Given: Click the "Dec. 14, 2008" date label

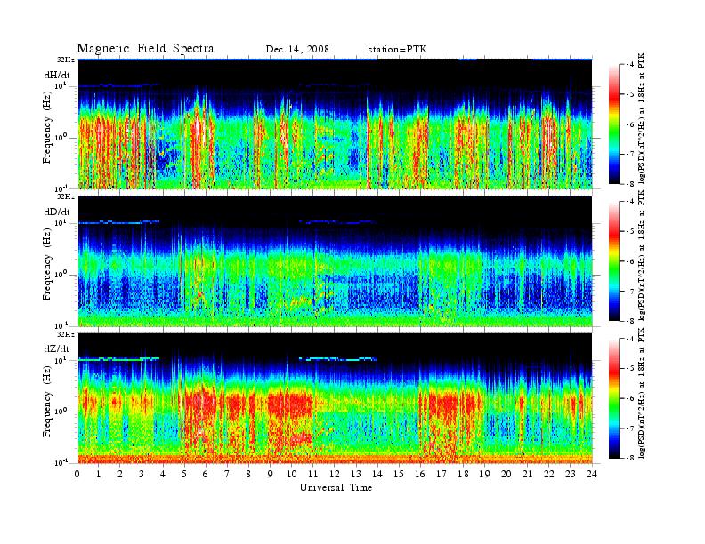Looking at the screenshot, I should tap(297, 50).
